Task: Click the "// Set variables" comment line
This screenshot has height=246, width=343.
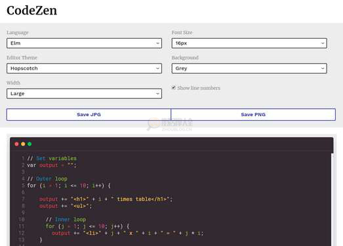Action: pyautogui.click(x=52, y=158)
